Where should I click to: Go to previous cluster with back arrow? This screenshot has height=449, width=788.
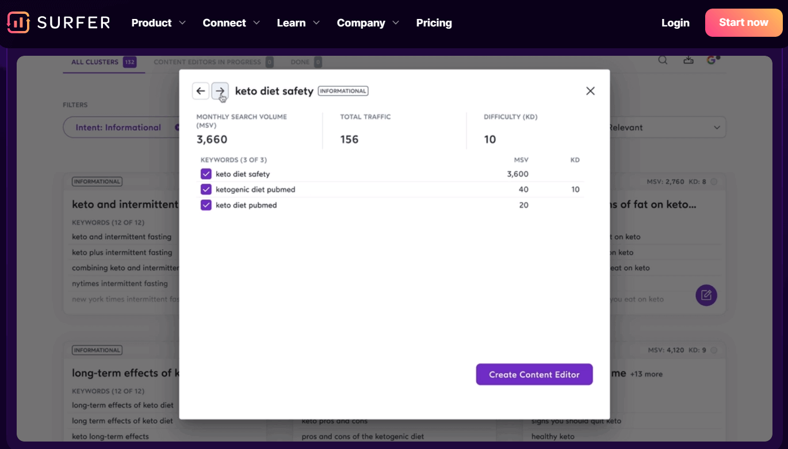[x=200, y=91]
